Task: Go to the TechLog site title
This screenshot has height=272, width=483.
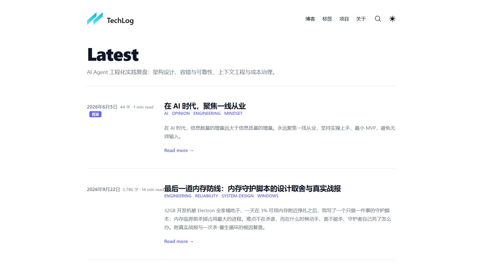Action: click(120, 21)
